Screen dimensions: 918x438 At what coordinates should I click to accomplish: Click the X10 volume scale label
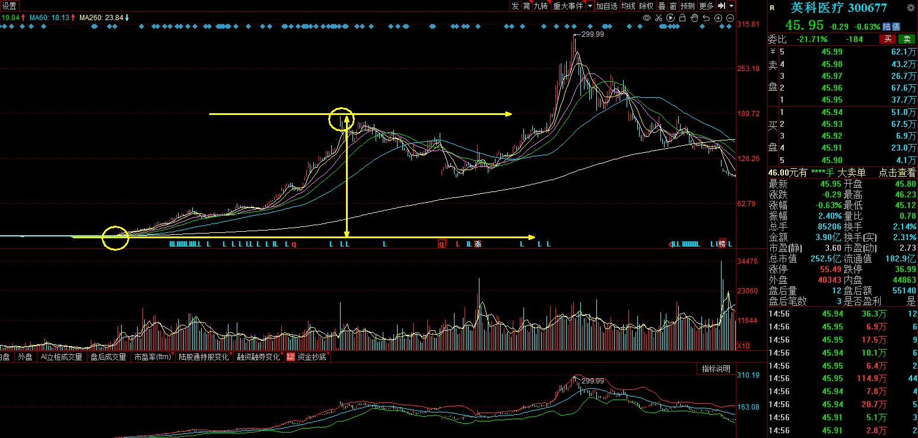click(x=742, y=346)
